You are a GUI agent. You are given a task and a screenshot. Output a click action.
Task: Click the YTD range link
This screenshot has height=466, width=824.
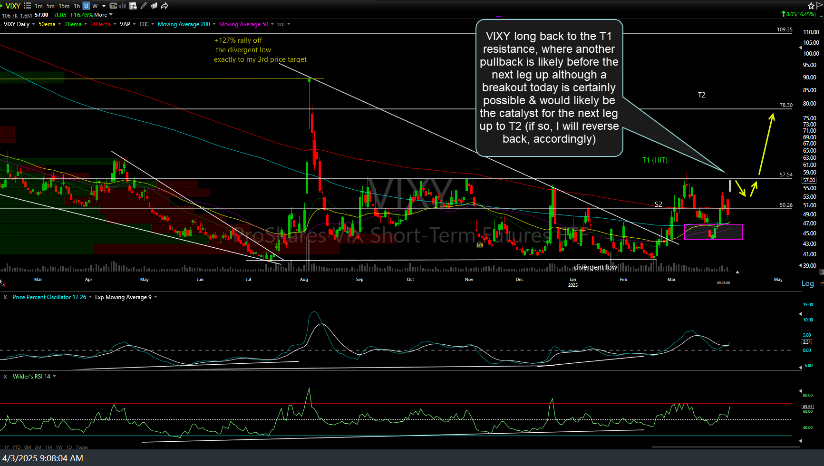click(x=17, y=447)
